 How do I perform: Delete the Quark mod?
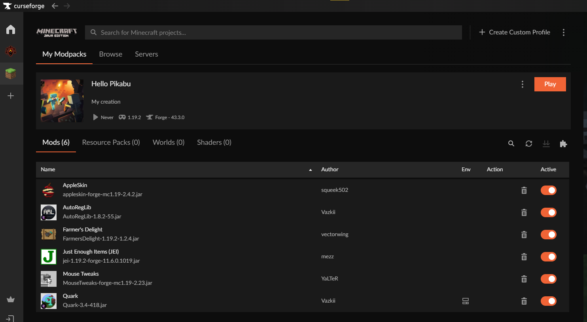524,301
